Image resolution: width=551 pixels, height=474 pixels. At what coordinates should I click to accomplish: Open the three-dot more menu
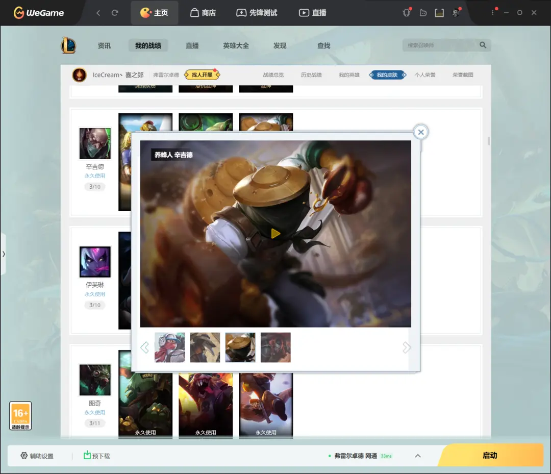pos(493,13)
